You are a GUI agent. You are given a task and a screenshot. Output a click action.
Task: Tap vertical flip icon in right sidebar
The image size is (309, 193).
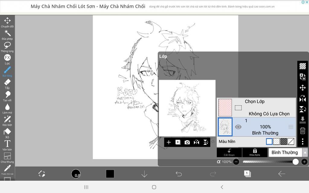tap(302, 109)
